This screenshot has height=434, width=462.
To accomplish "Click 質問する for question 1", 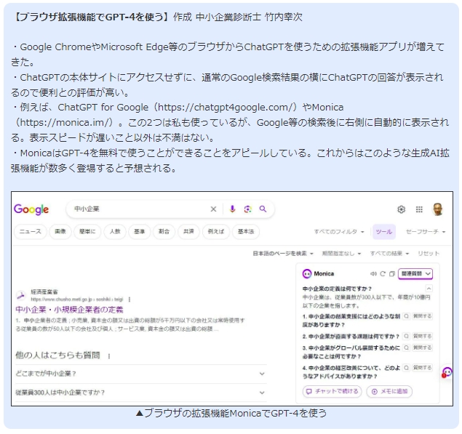I will point(422,316).
